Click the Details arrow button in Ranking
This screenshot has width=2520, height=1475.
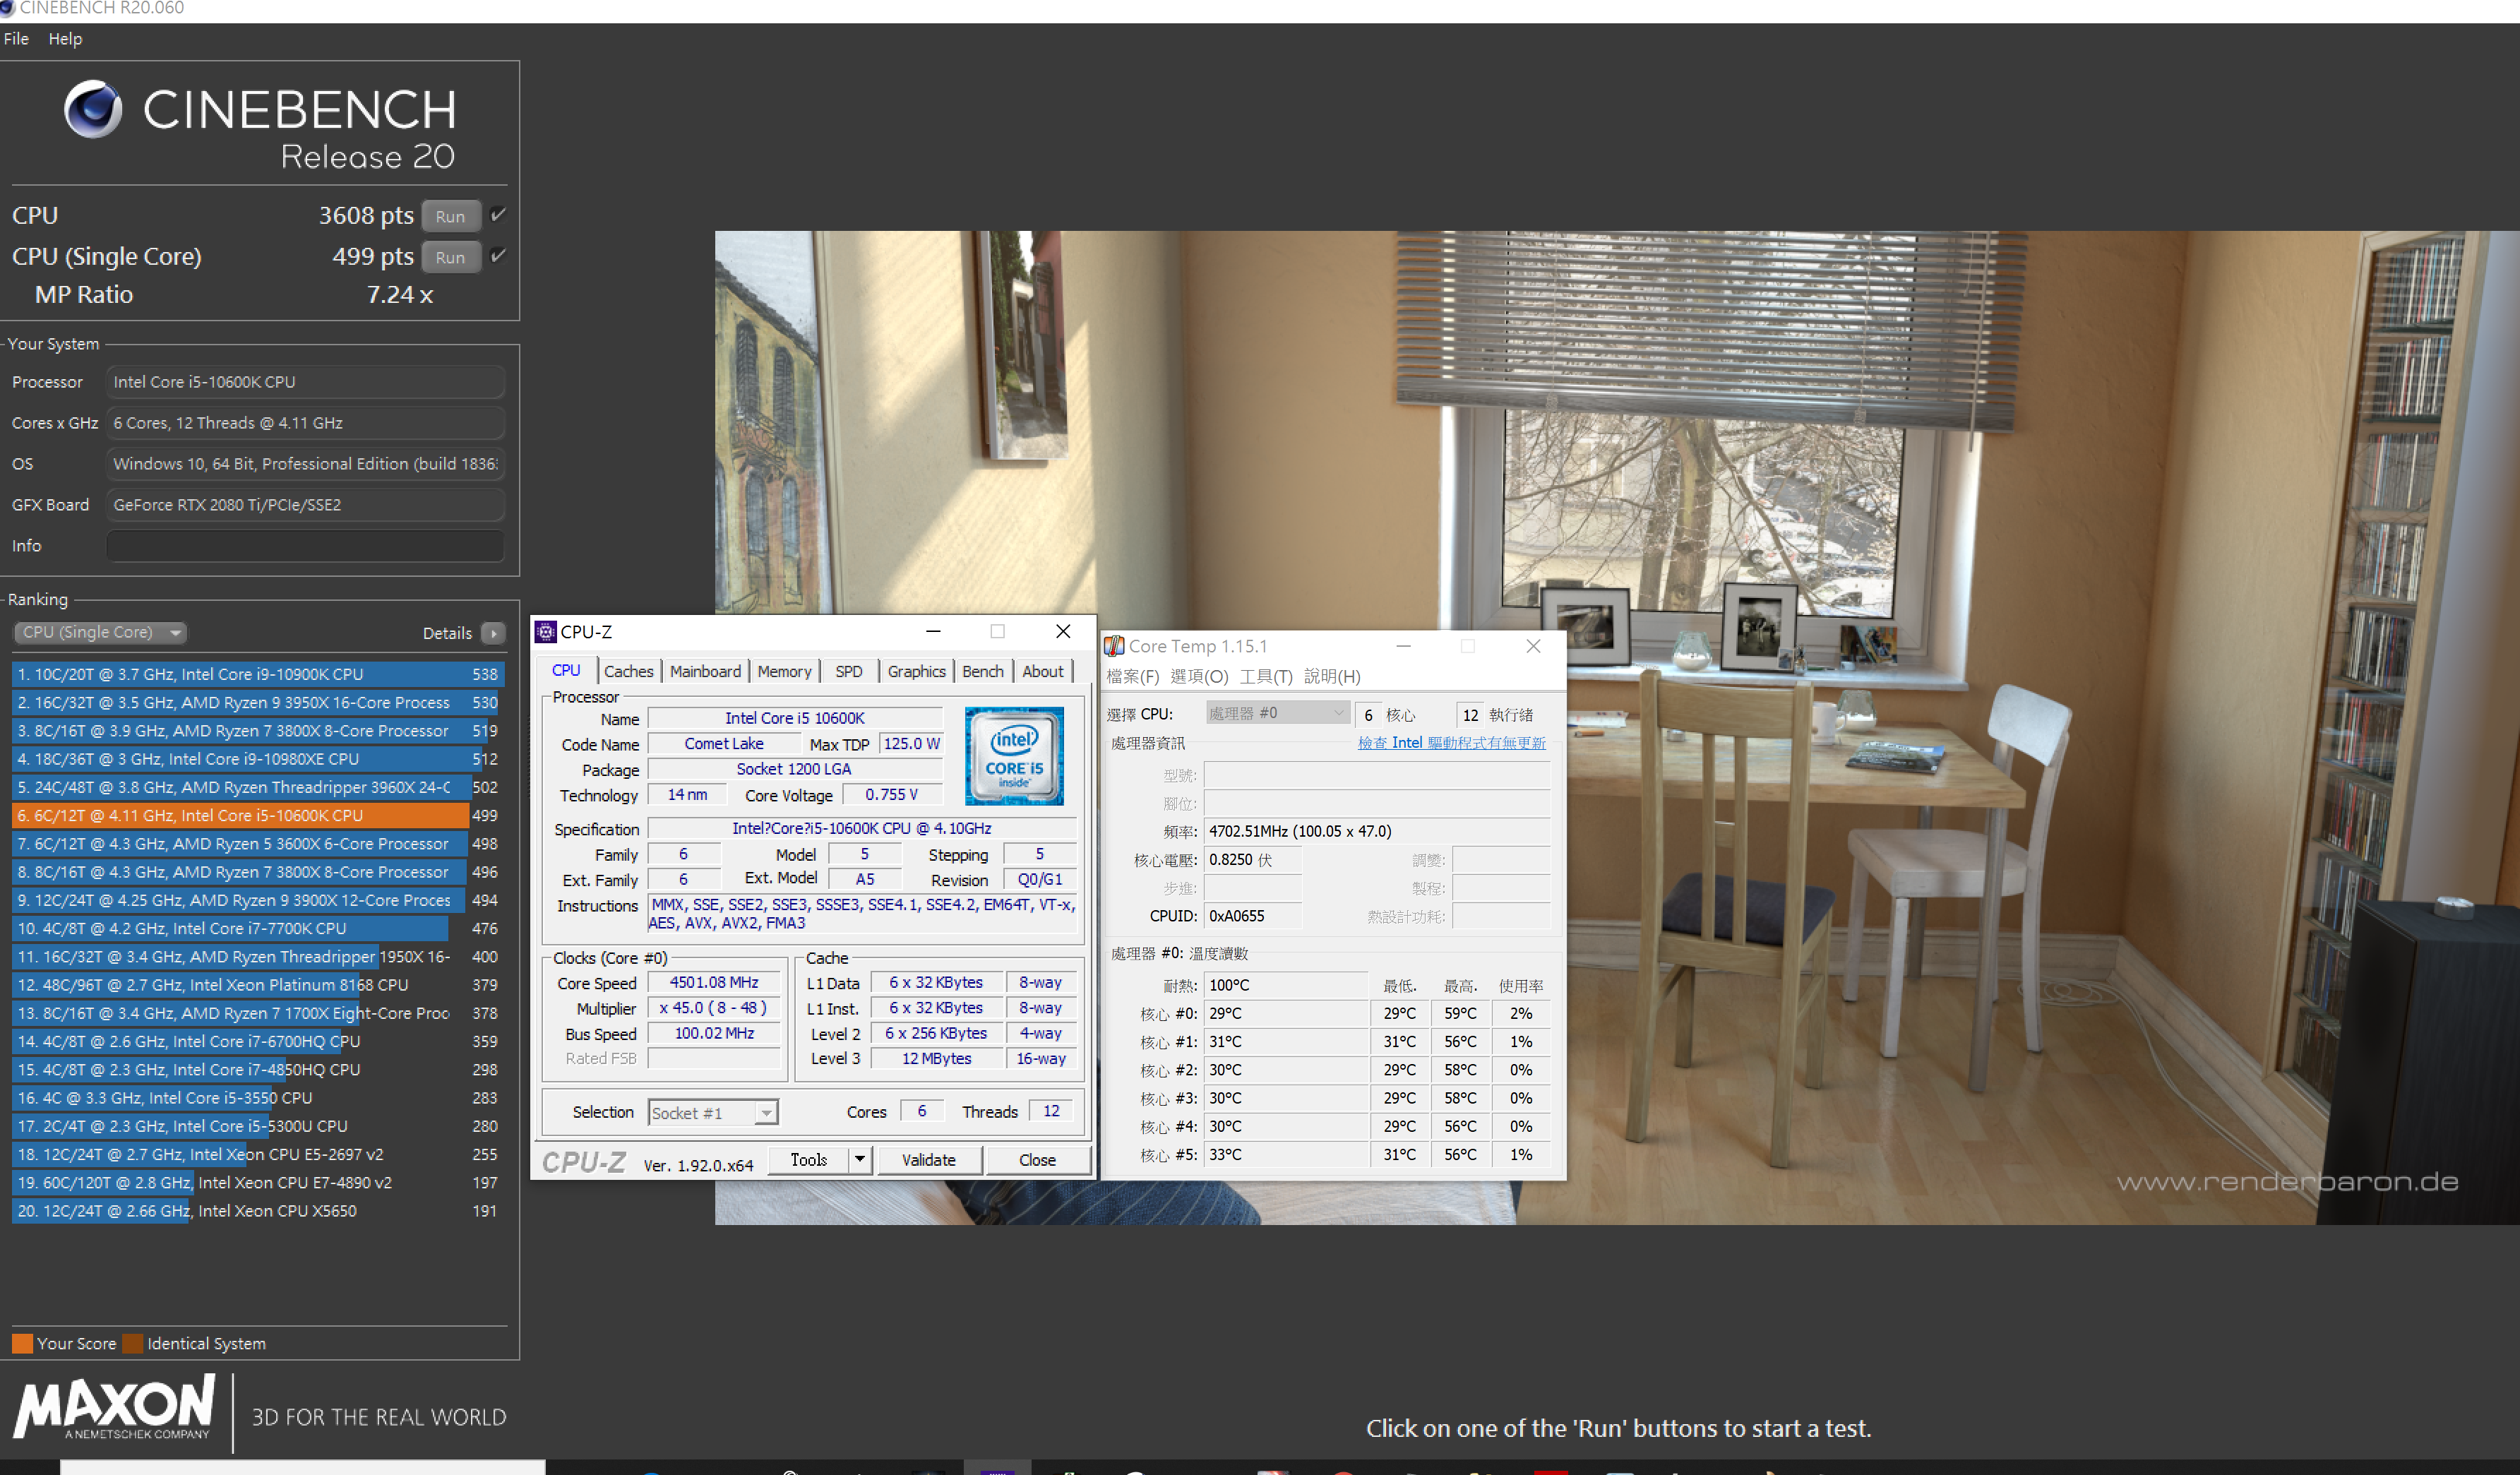[x=493, y=633]
